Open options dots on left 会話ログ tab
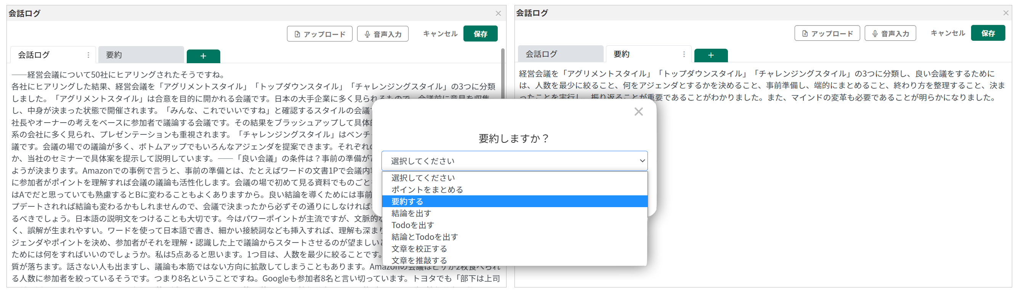1029x297 pixels. [88, 55]
